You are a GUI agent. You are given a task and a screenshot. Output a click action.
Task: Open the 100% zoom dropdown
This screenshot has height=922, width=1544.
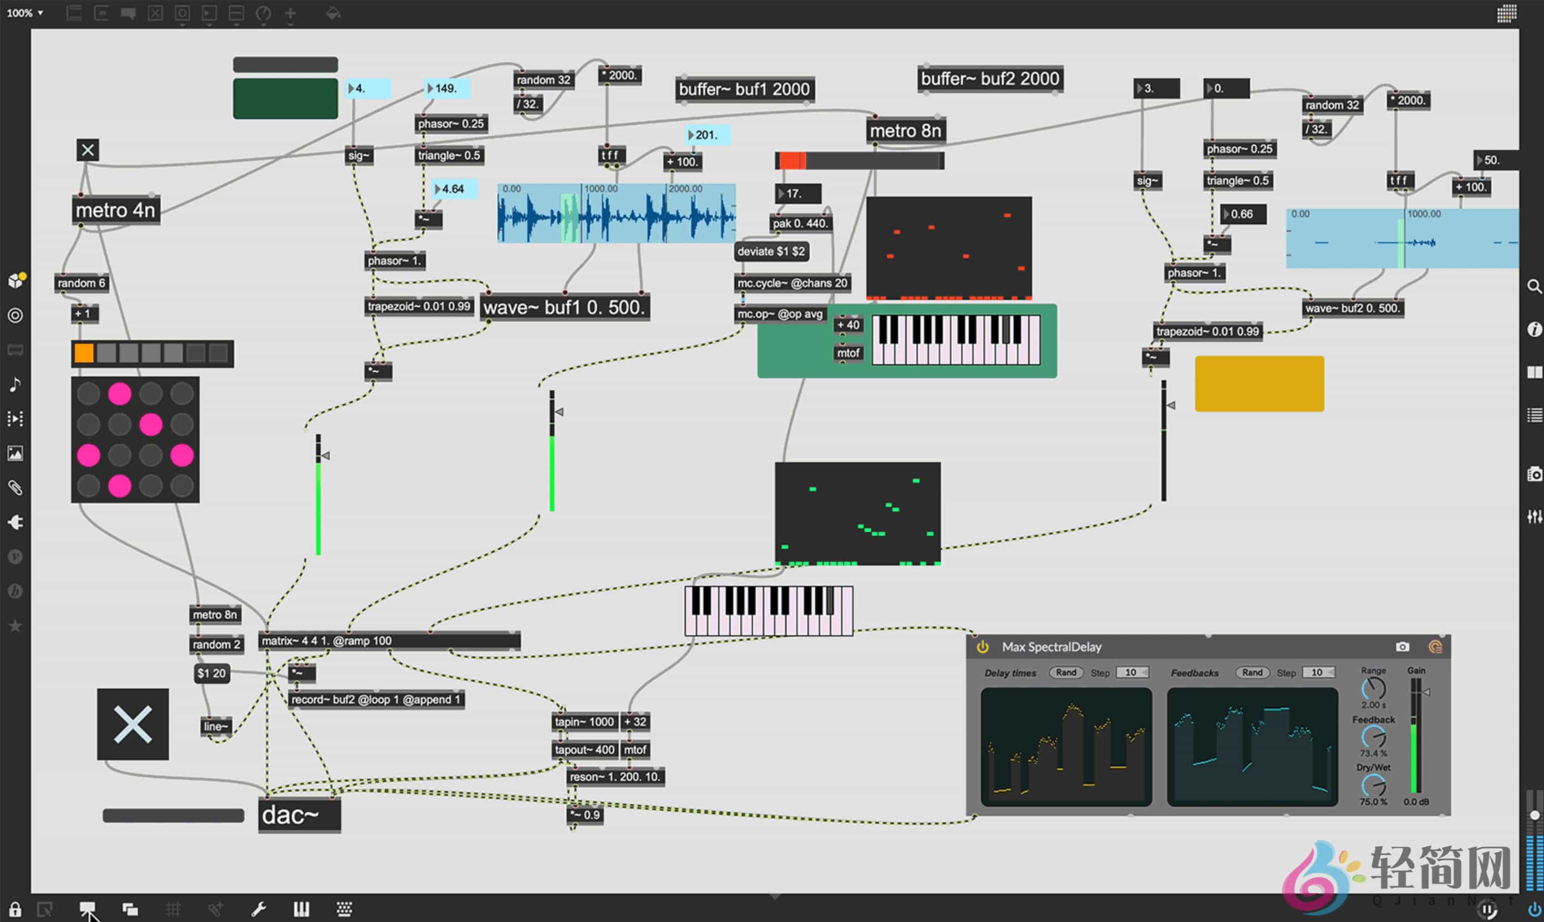[x=25, y=13]
